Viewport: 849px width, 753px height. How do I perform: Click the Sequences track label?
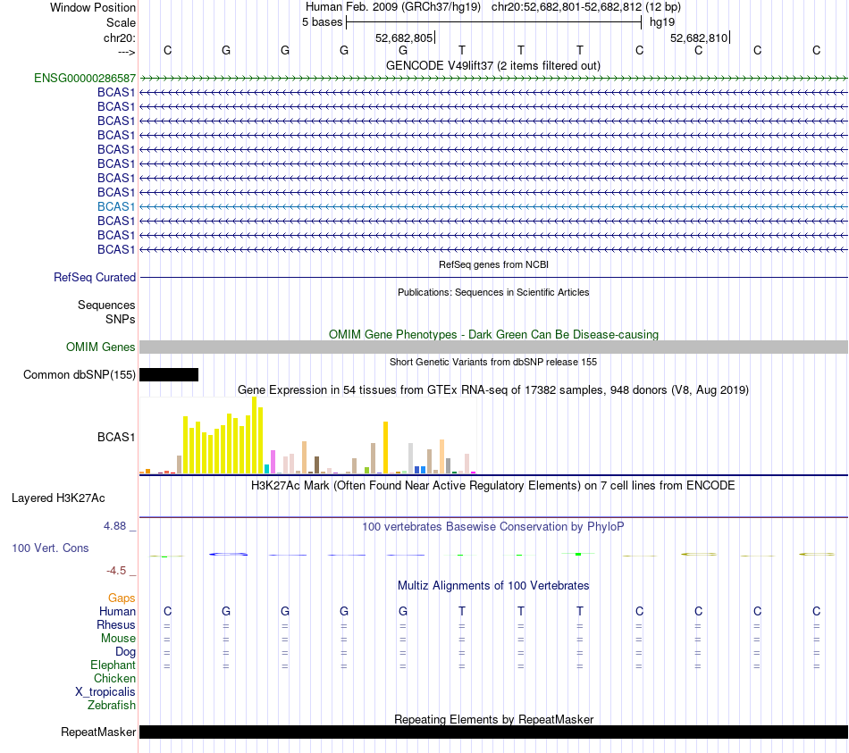pos(106,305)
